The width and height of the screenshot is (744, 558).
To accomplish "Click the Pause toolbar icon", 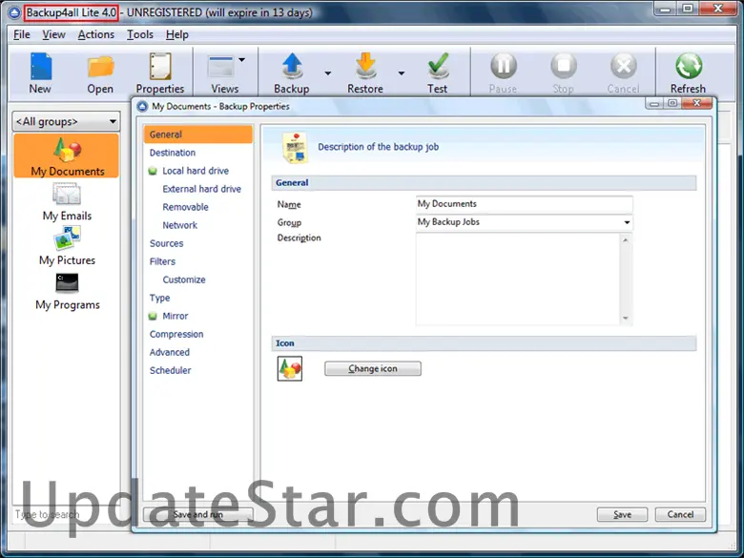I will pyautogui.click(x=504, y=66).
